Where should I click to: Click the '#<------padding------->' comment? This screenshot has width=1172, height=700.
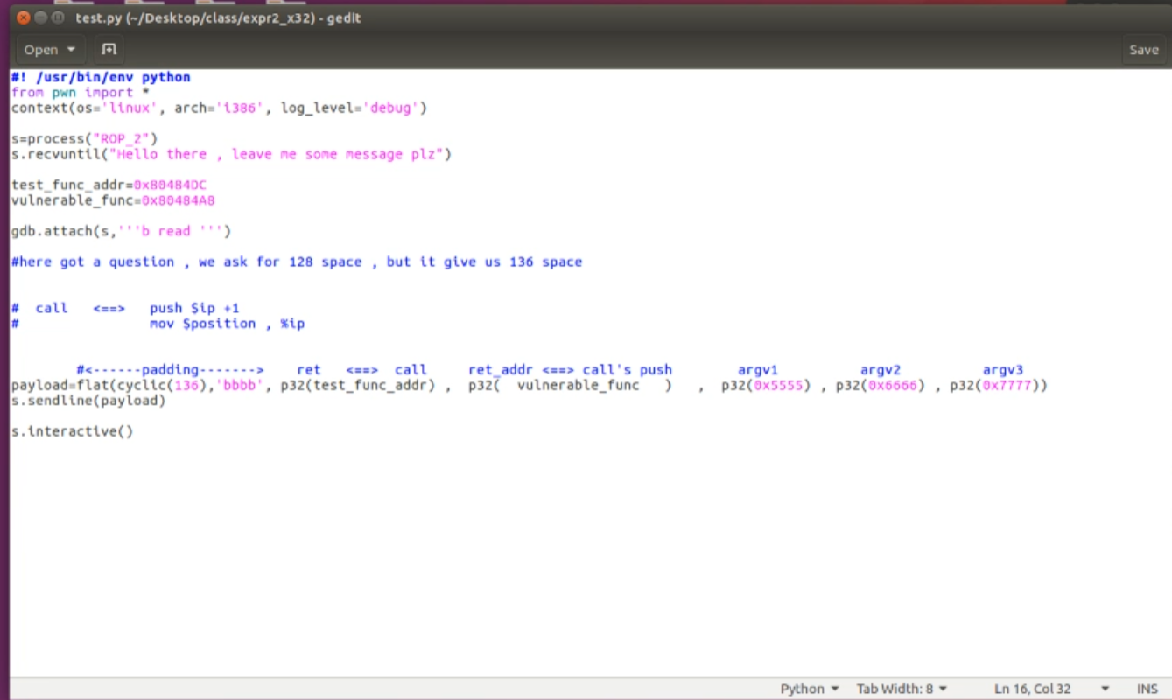[x=170, y=370]
